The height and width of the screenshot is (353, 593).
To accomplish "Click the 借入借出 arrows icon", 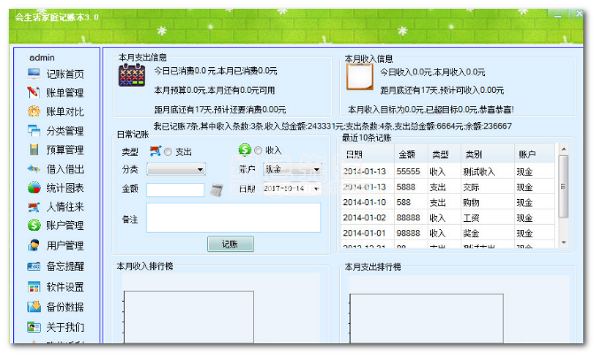I will pos(34,169).
